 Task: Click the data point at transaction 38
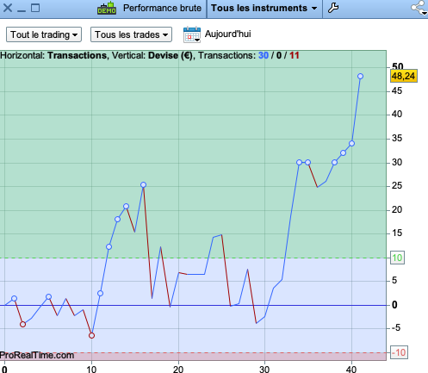[334, 163]
